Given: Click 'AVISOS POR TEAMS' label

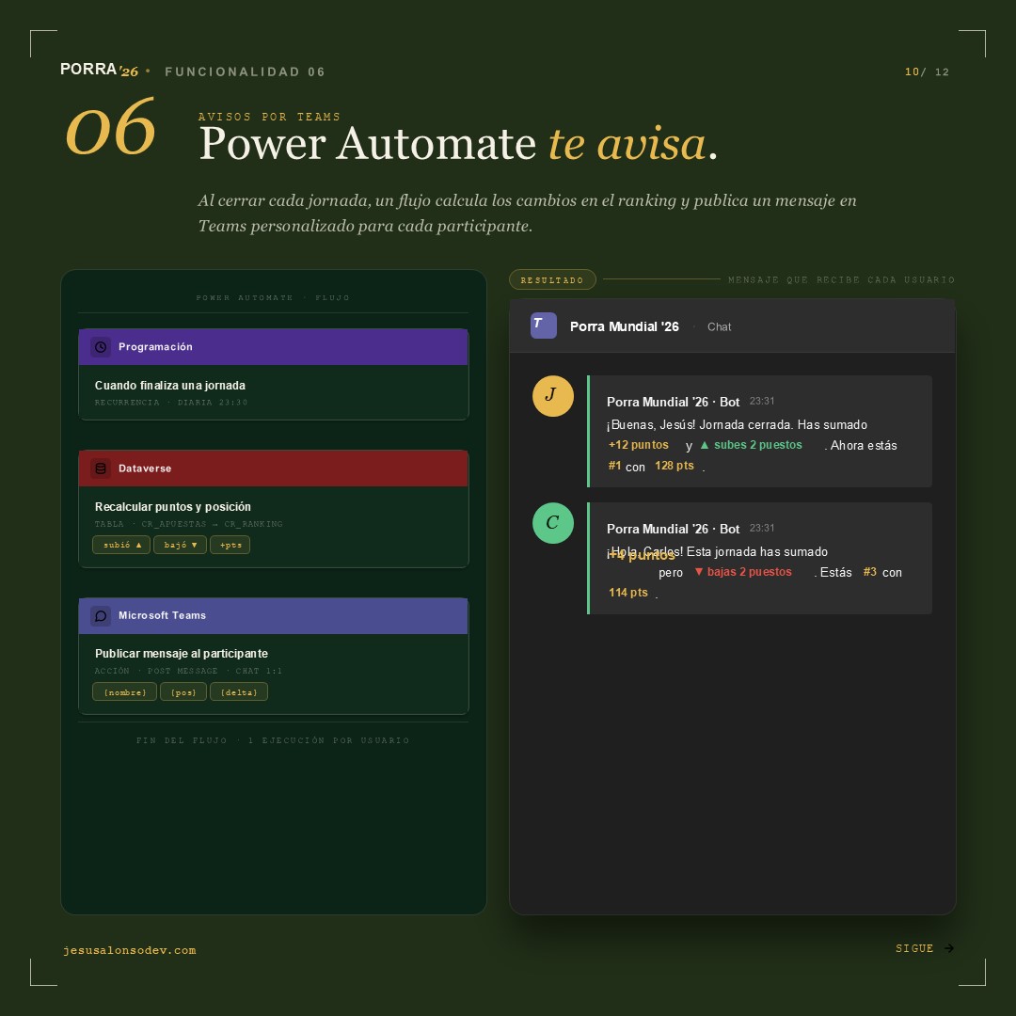Looking at the screenshot, I should tap(269, 117).
